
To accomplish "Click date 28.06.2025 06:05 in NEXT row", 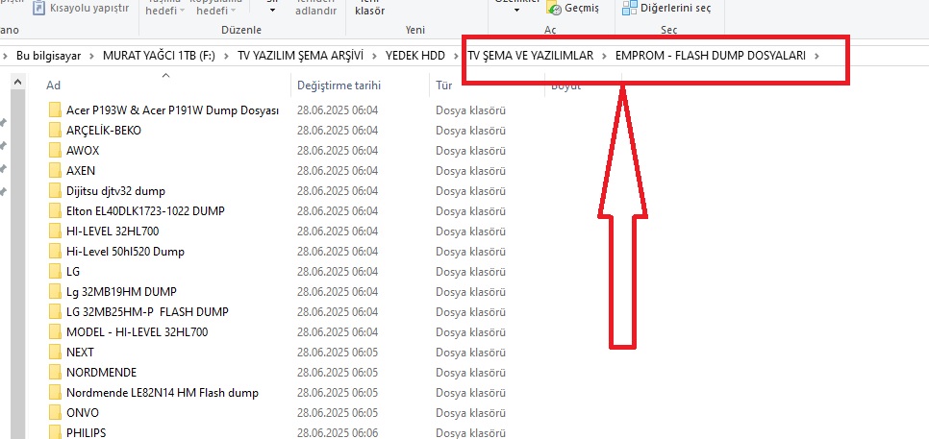I will [338, 352].
